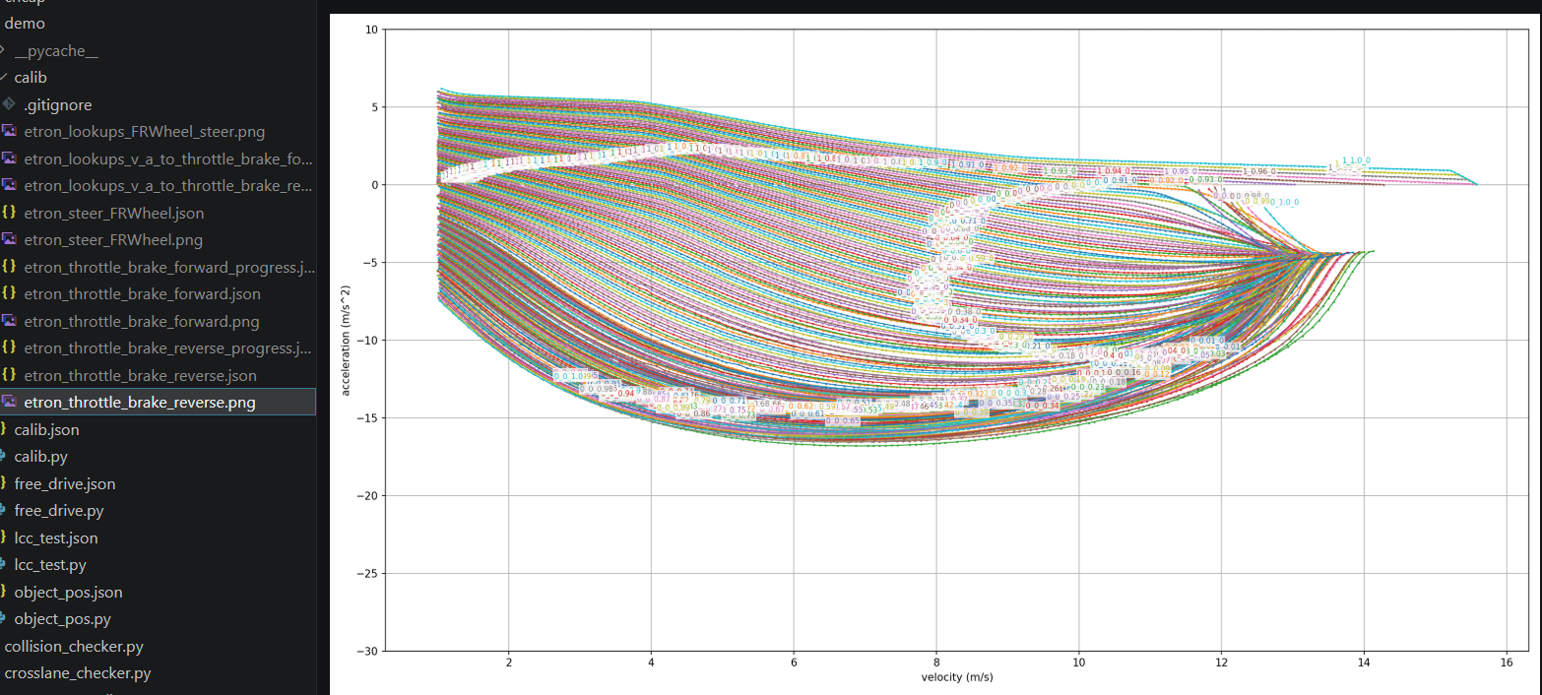Click the JSON icon beside etron_throttle_brake_forward.json

tap(9, 293)
